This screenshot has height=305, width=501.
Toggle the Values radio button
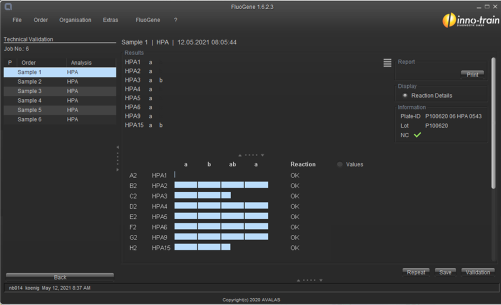tap(340, 164)
